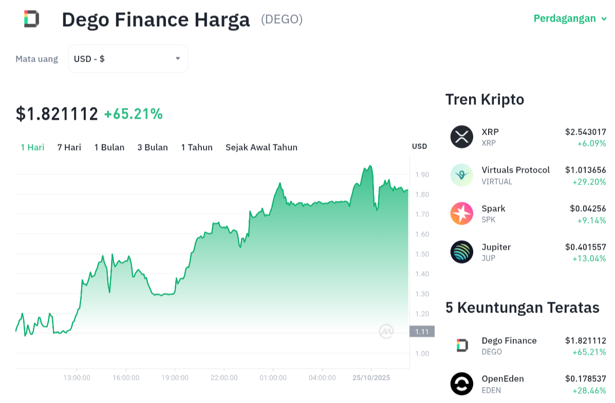Screen dimensions: 615x403
Task: Select the 3 Bulan time range
Action: tap(153, 148)
